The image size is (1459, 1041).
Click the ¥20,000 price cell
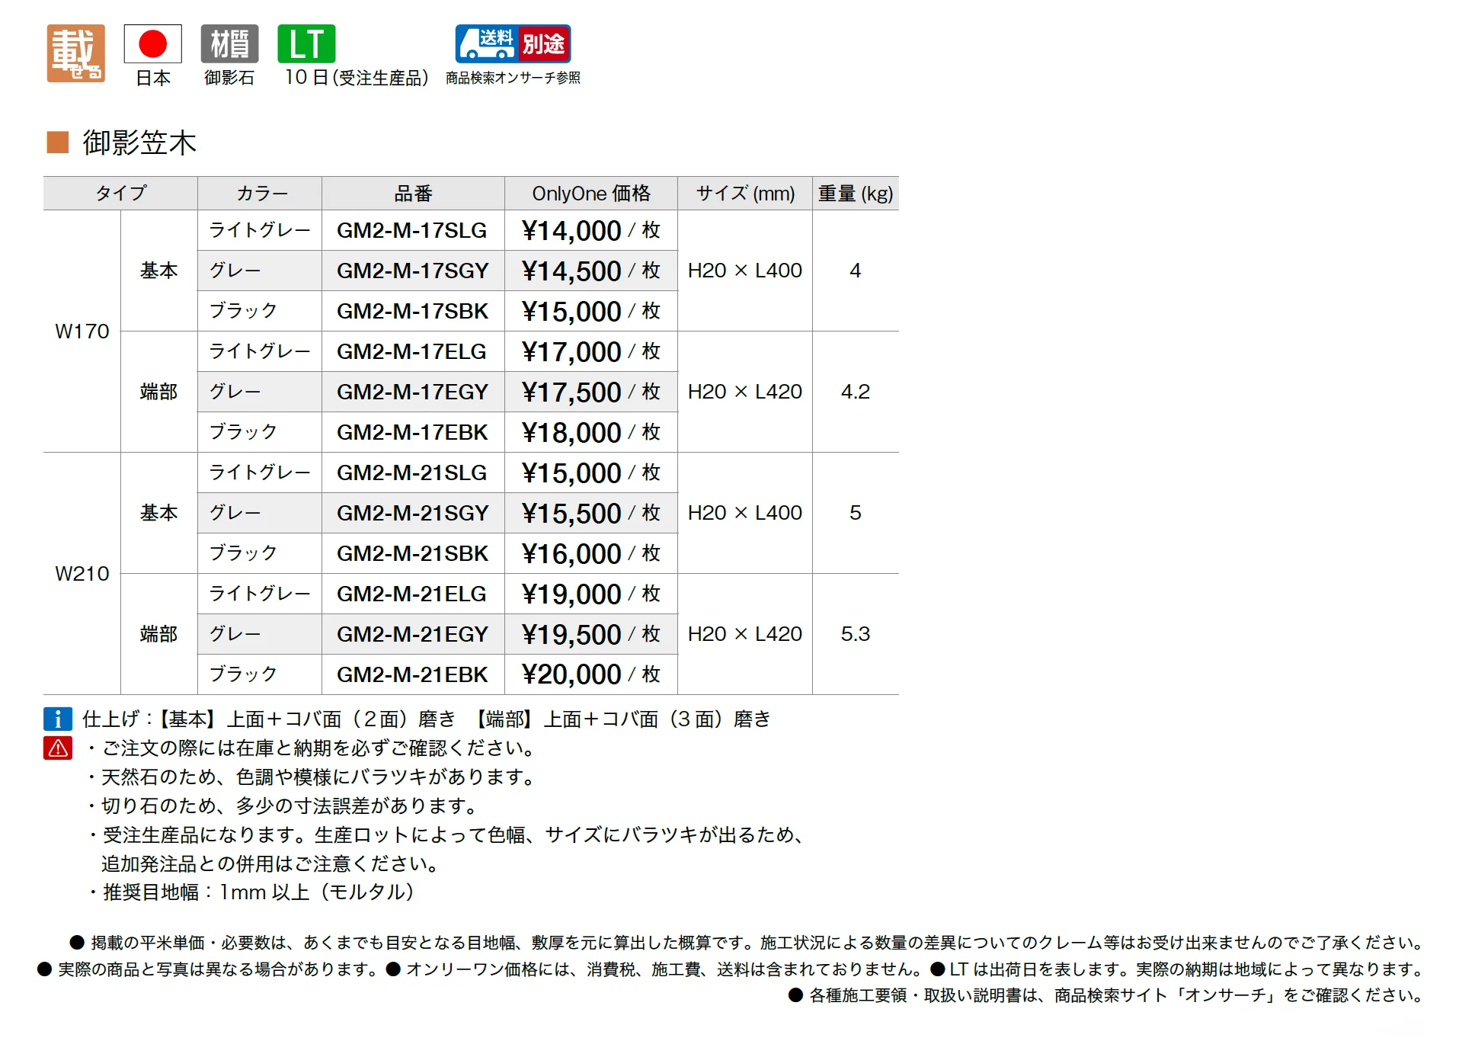tap(590, 674)
